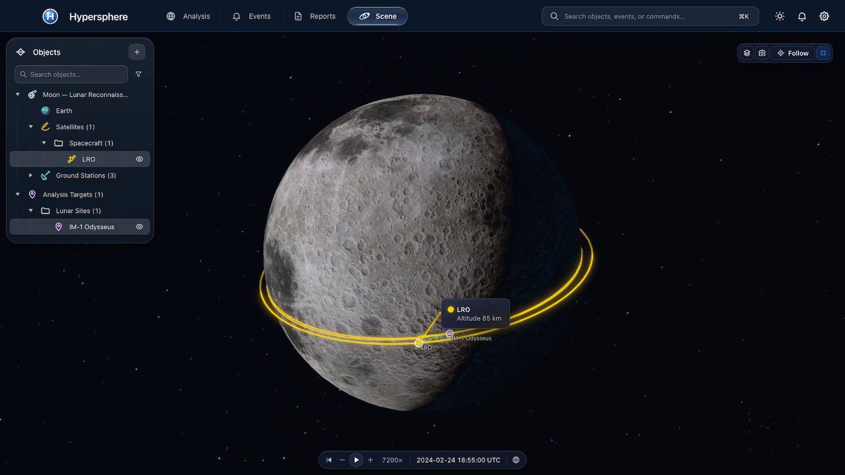845x475 pixels.
Task: Click the LRO marker on the orbit
Action: (419, 343)
